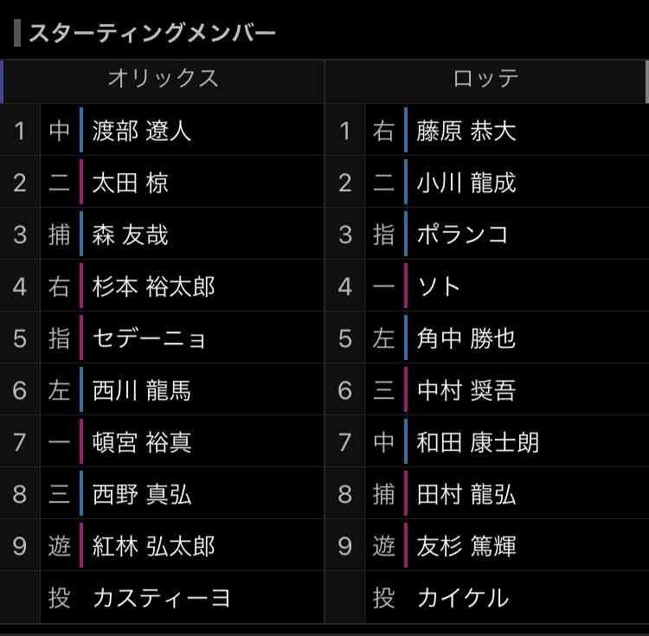Open catcher 田村 龍弘 entry
The image size is (649, 636).
pos(466,494)
